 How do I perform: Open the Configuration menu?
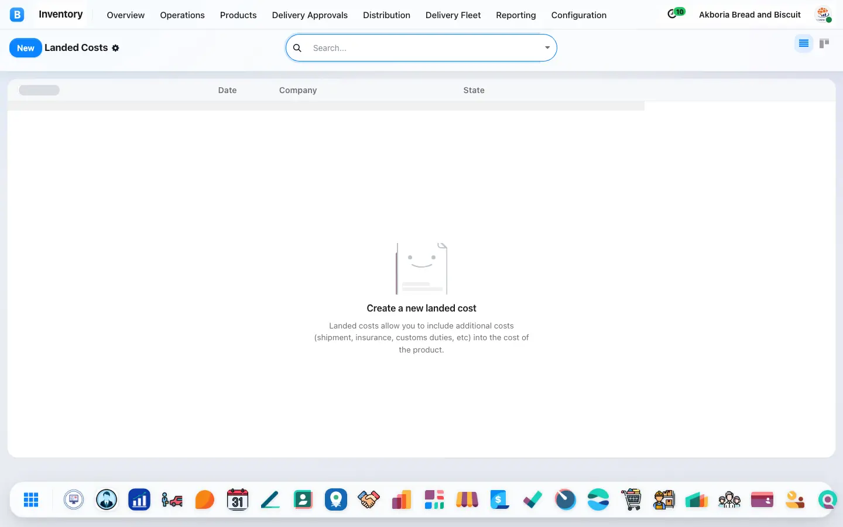point(579,15)
